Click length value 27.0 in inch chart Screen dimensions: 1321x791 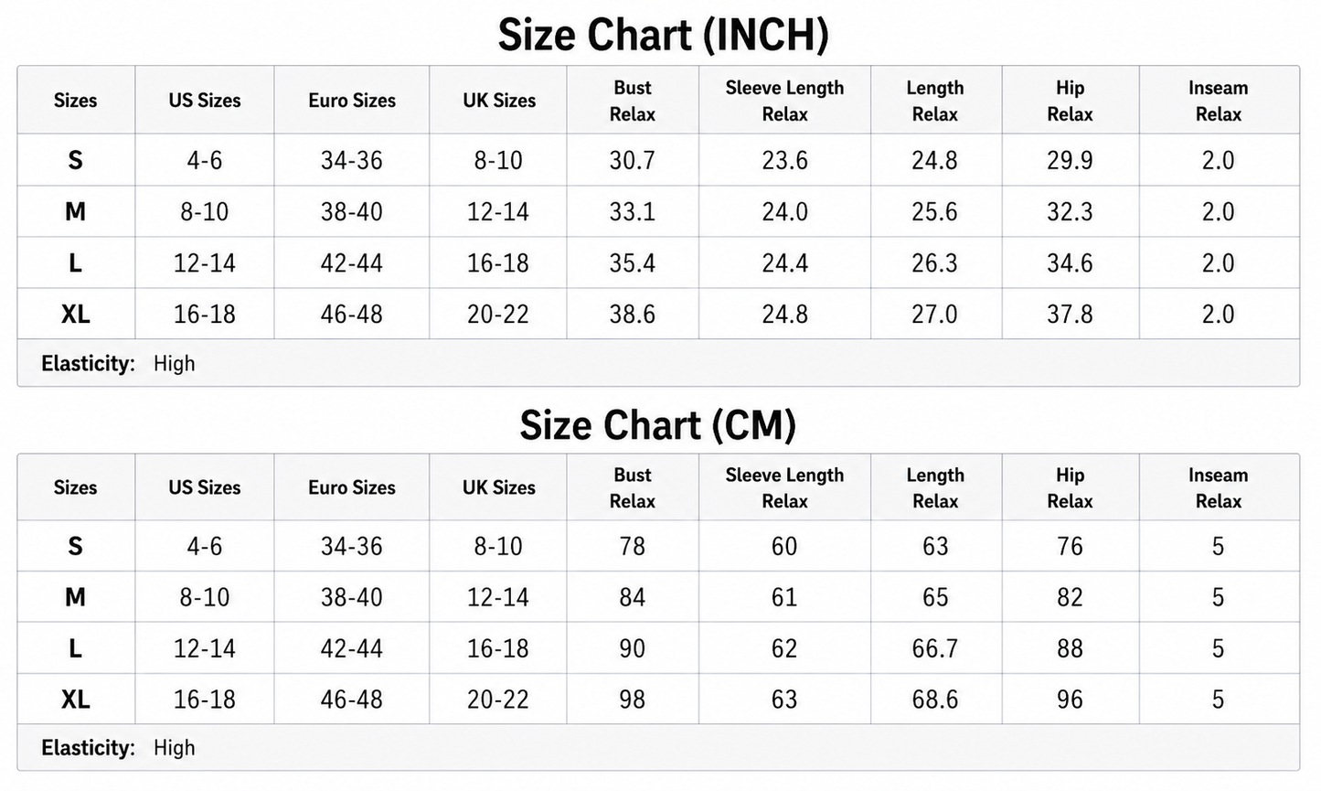pyautogui.click(x=935, y=315)
